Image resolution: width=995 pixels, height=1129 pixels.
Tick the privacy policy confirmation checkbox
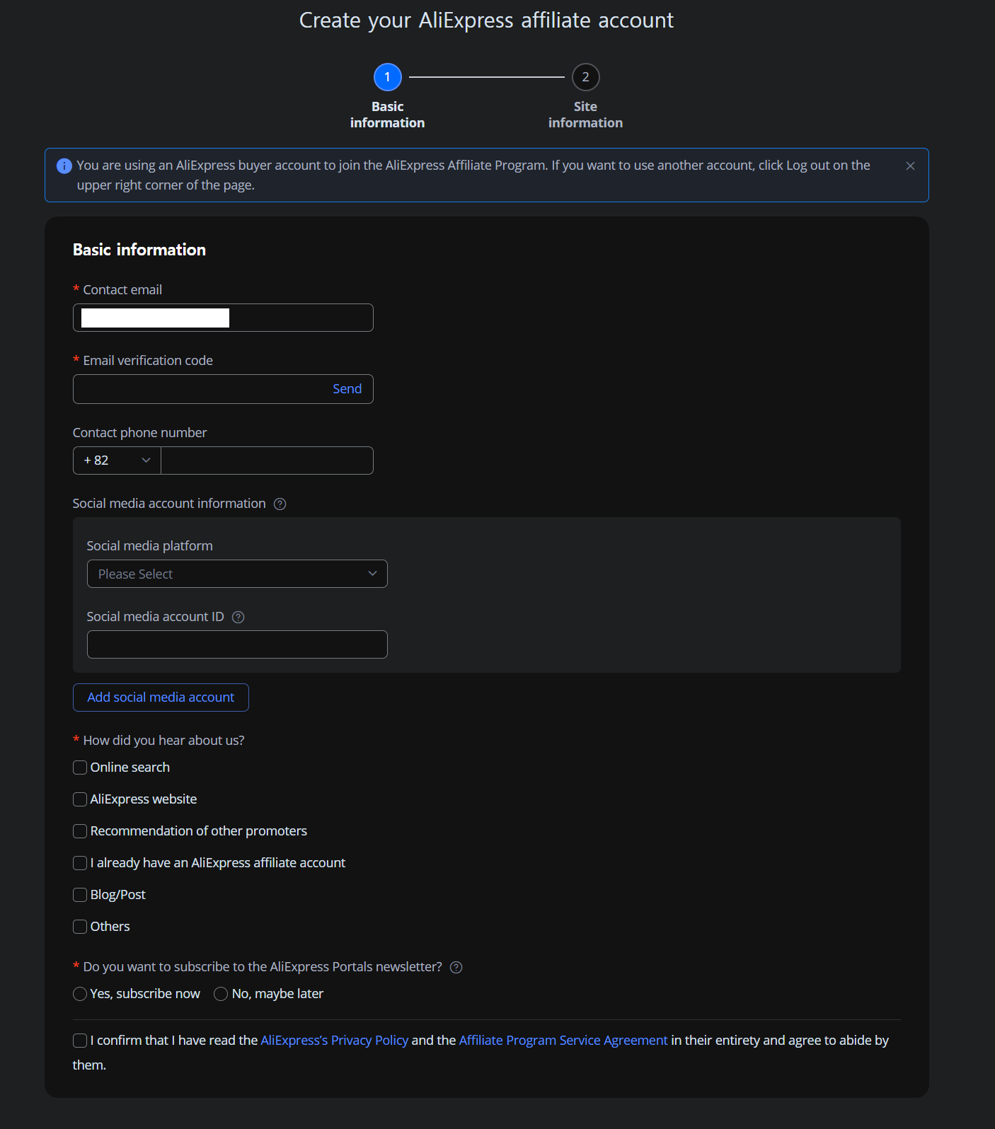click(x=80, y=1041)
